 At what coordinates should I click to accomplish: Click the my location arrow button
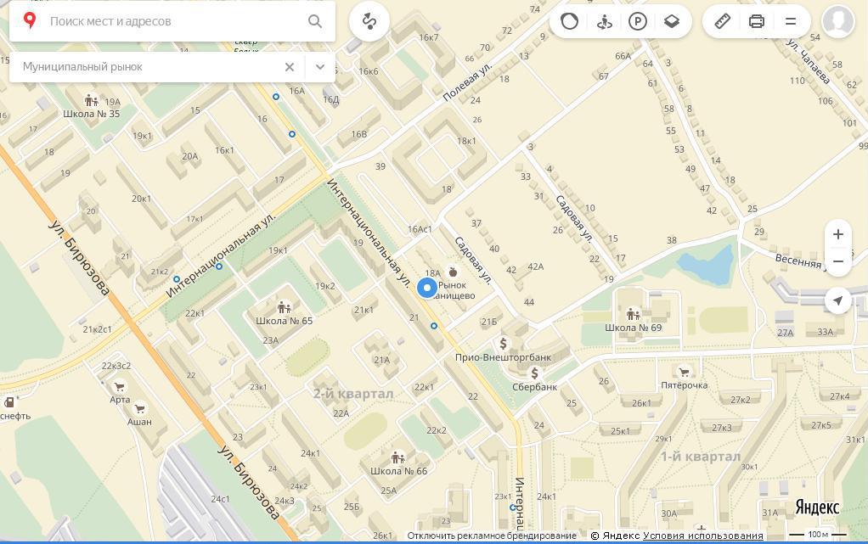(x=838, y=300)
